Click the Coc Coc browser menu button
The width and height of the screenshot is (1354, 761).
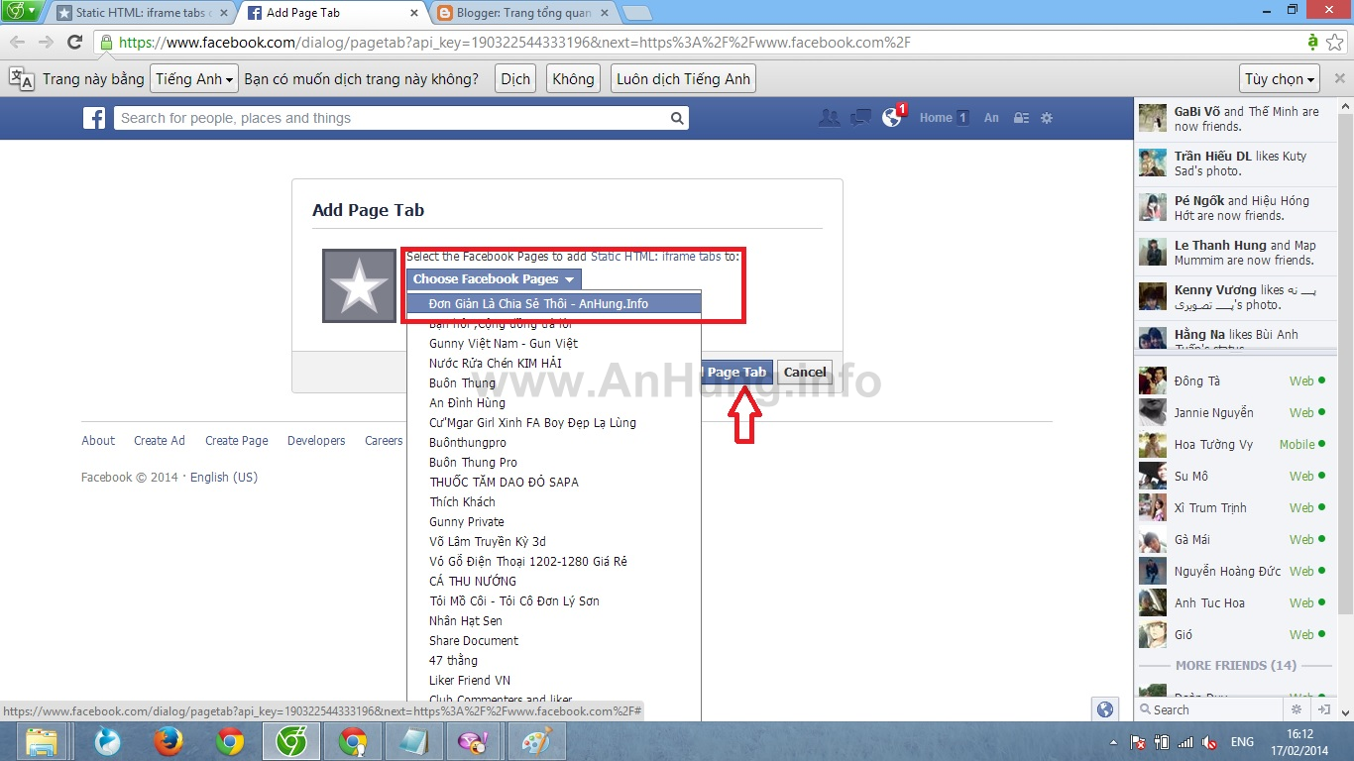[x=21, y=12]
